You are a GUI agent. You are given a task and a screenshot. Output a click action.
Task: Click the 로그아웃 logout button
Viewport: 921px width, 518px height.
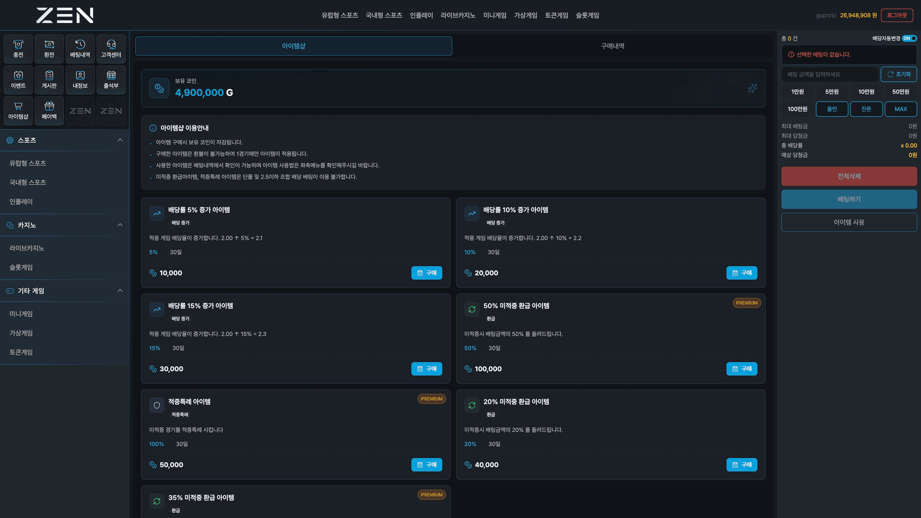[897, 15]
